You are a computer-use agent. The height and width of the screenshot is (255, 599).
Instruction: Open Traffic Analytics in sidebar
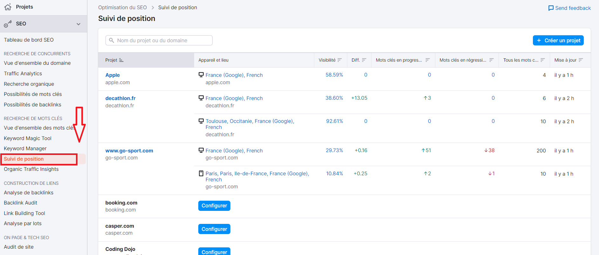(x=23, y=73)
